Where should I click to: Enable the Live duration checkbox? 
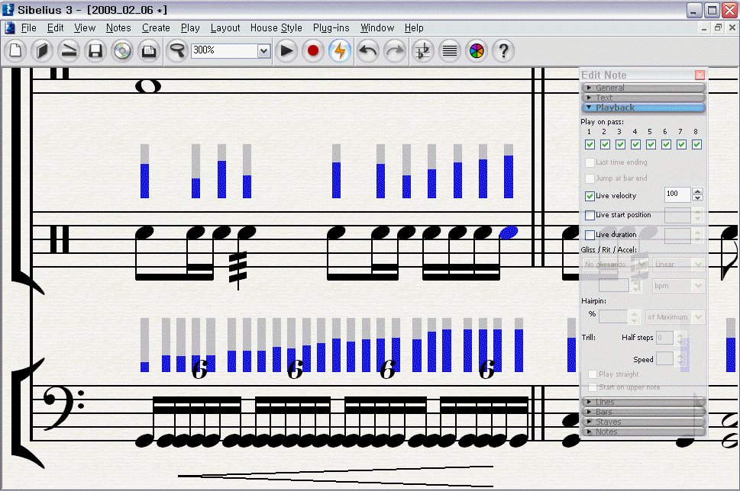[x=590, y=235]
